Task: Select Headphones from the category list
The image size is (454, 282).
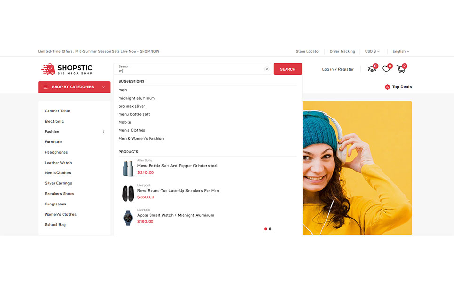Action: (x=56, y=152)
